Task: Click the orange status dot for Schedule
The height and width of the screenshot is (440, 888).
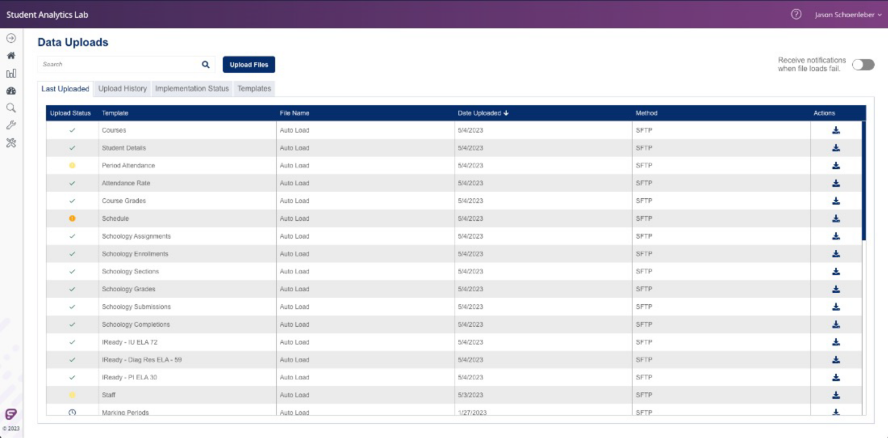Action: 72,219
